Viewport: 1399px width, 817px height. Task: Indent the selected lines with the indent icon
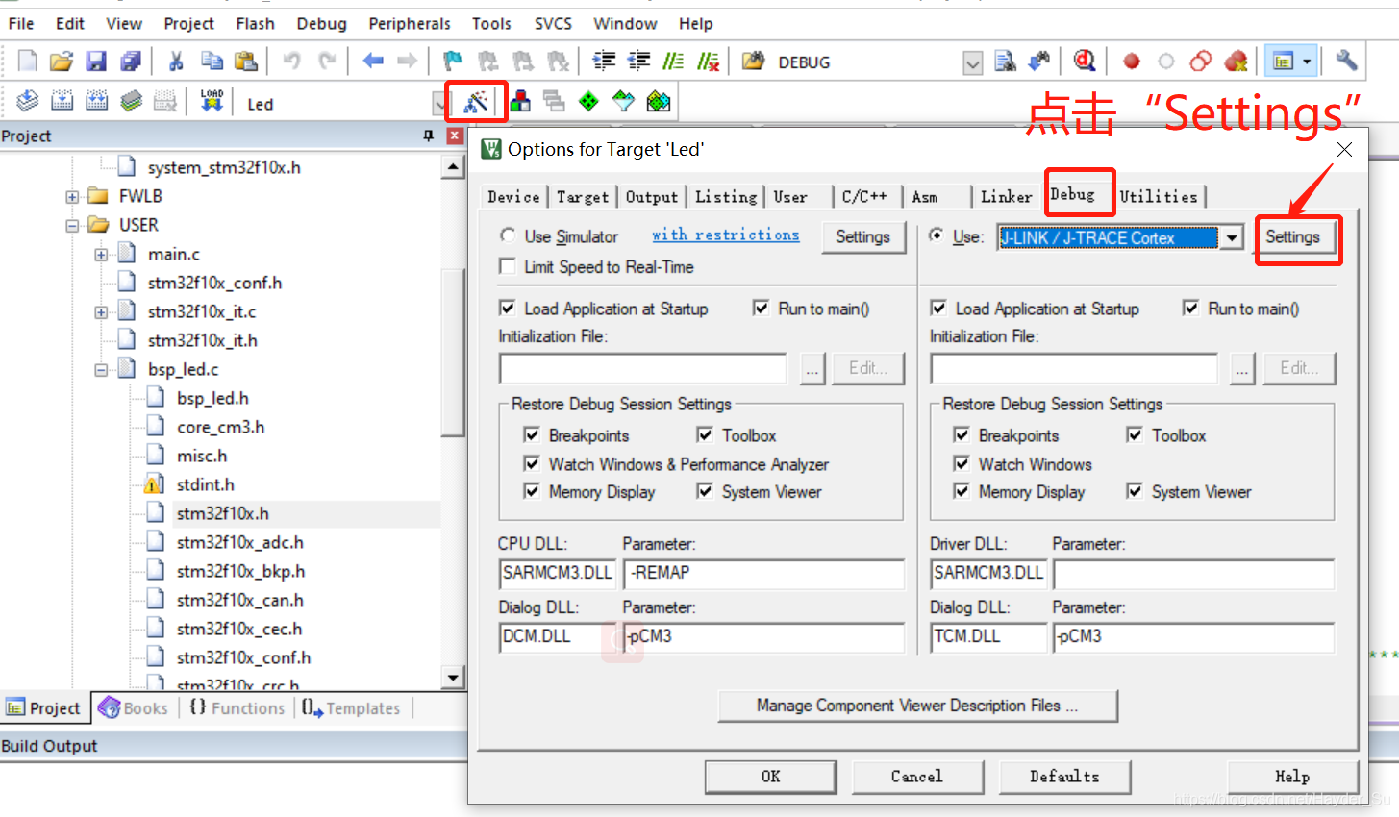pyautogui.click(x=604, y=62)
